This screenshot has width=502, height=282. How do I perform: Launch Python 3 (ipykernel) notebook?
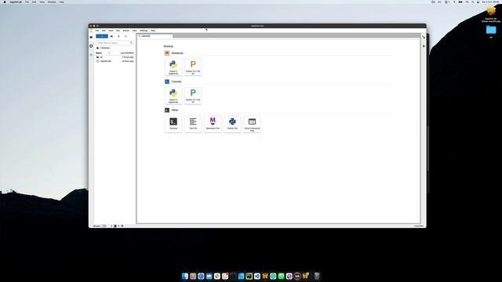pos(173,67)
